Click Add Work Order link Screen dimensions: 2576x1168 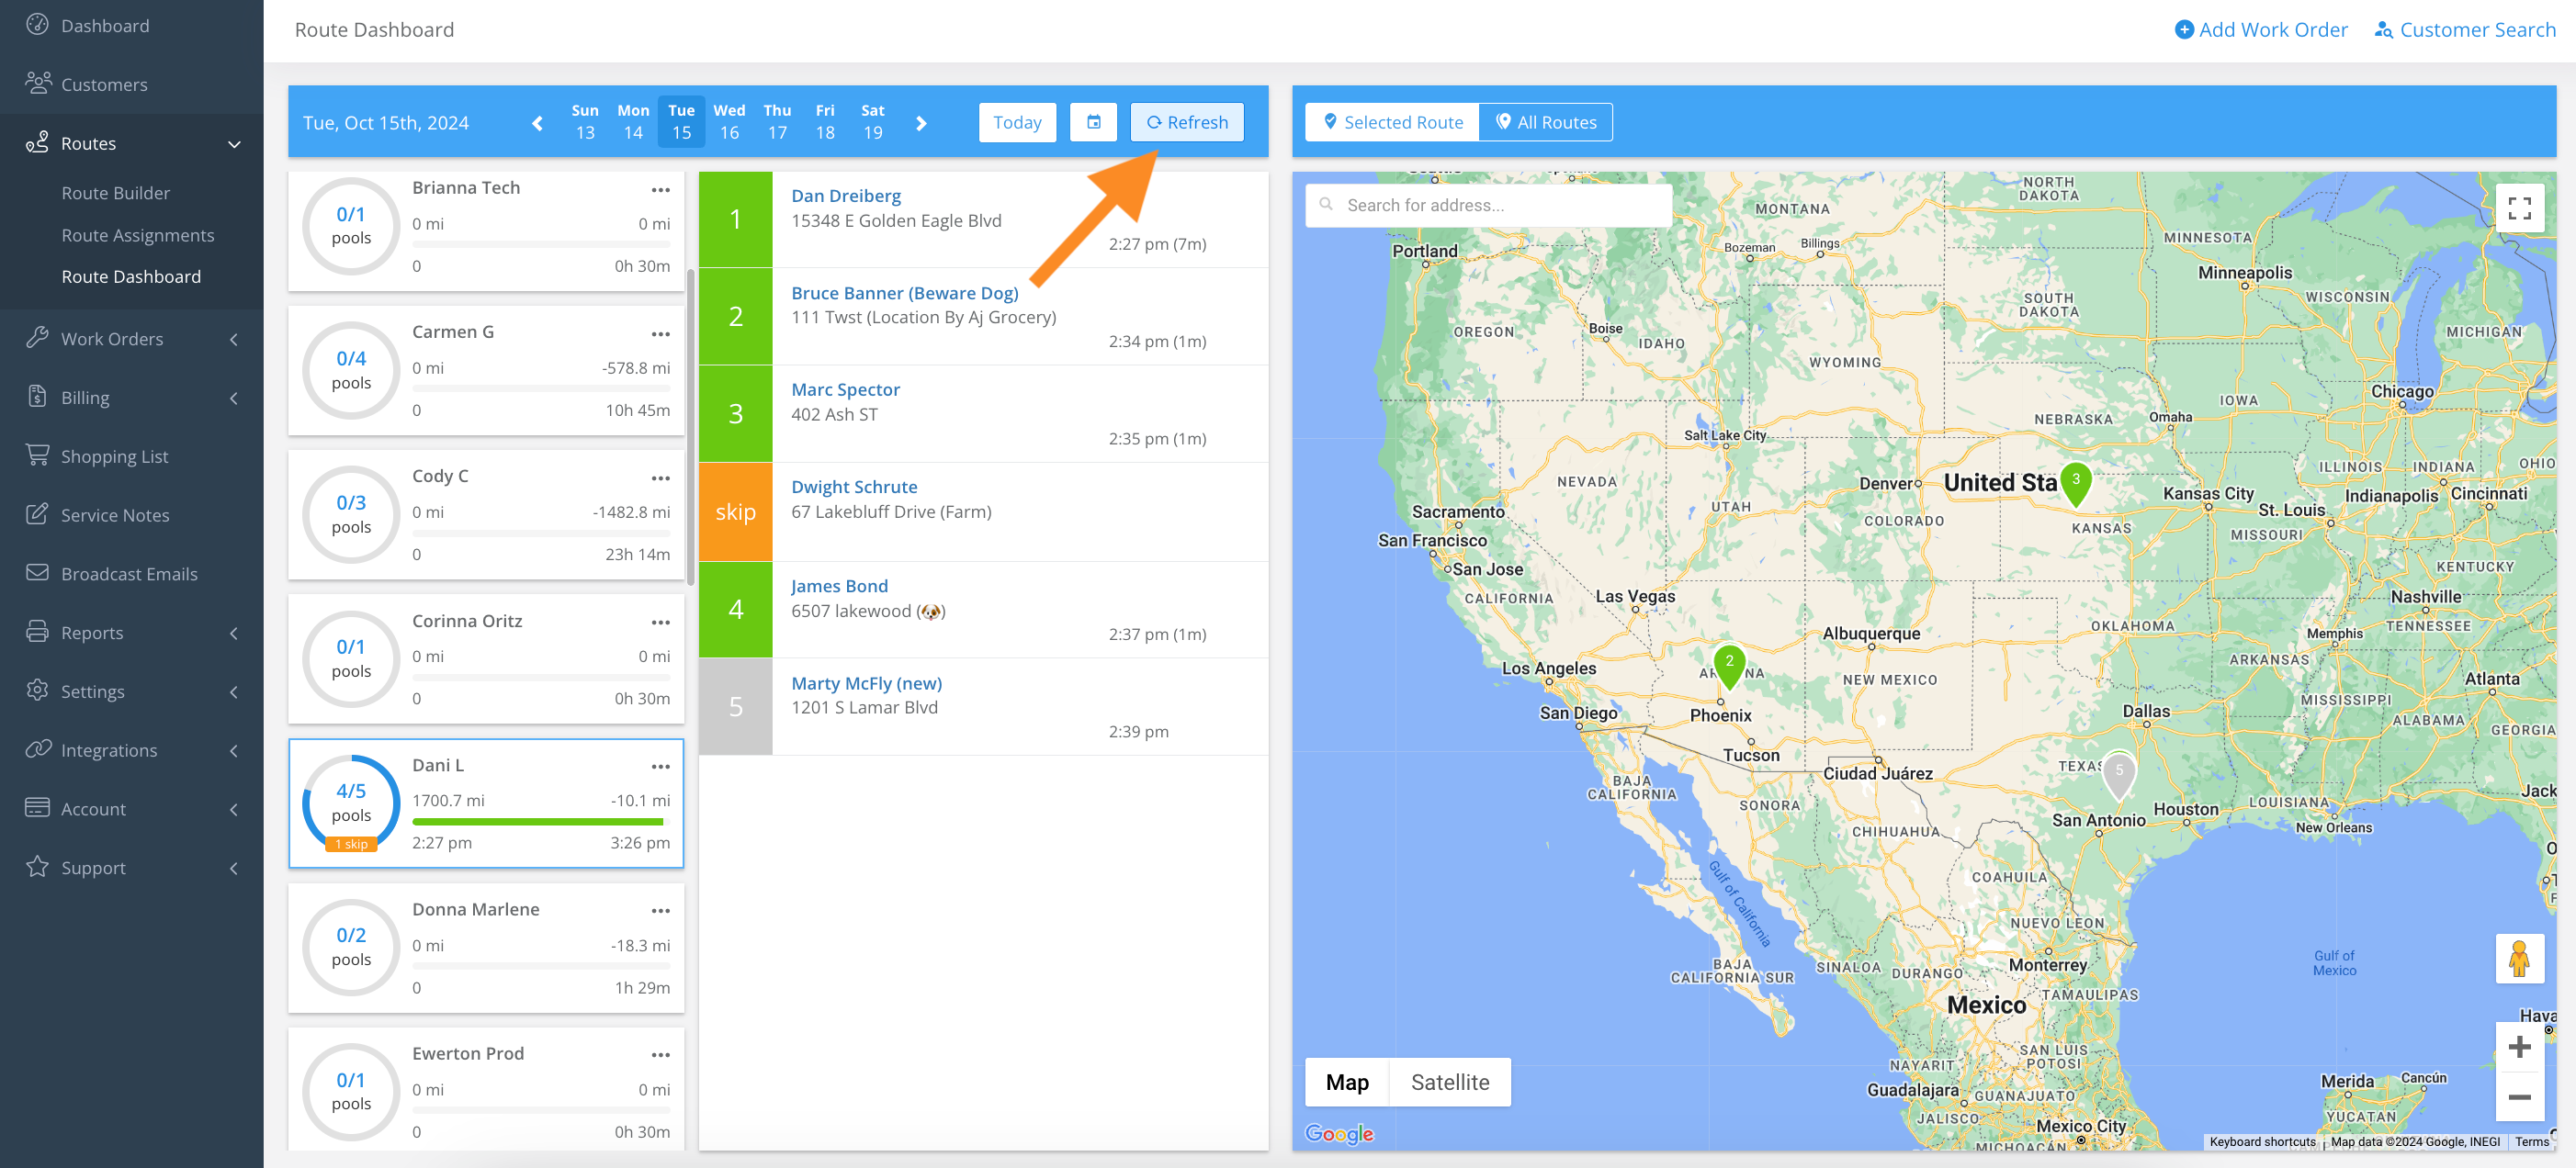[2261, 30]
